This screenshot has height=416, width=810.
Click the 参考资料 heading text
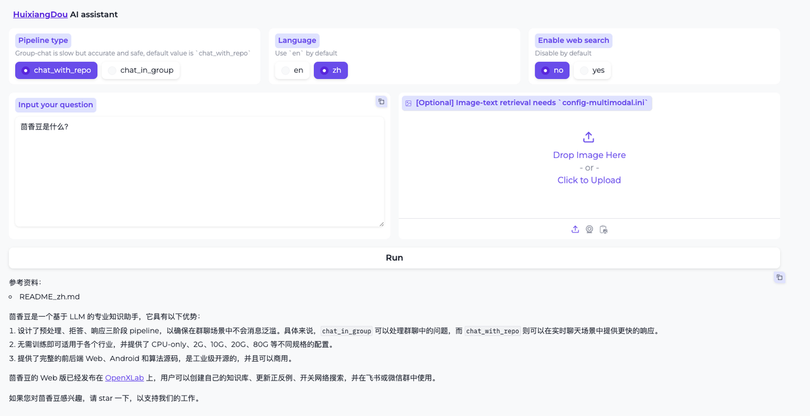click(25, 283)
